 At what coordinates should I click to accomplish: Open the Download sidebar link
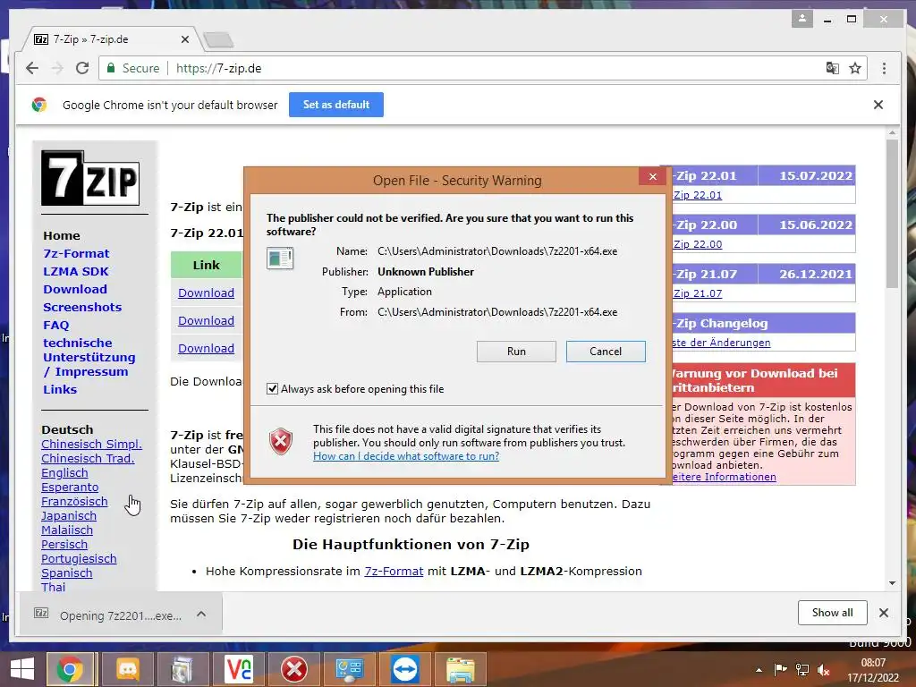[x=75, y=289]
